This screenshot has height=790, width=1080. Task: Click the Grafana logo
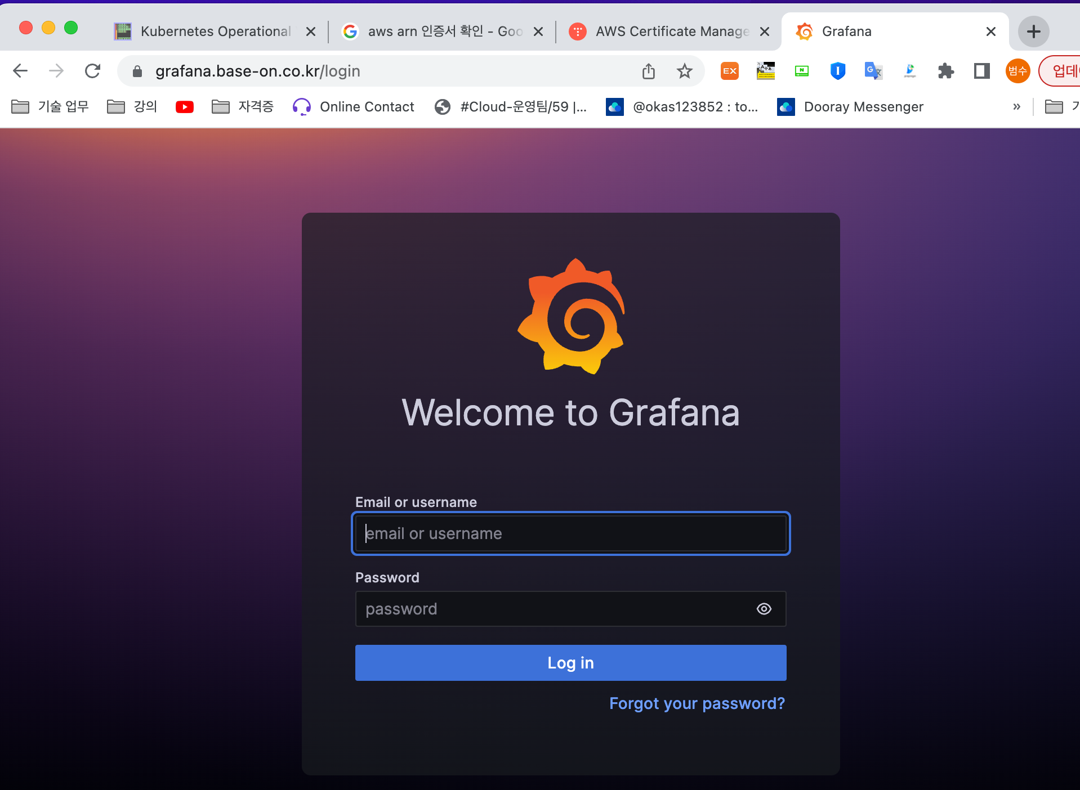click(571, 316)
